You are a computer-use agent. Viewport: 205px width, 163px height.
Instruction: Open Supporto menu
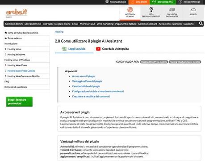[188, 24]
